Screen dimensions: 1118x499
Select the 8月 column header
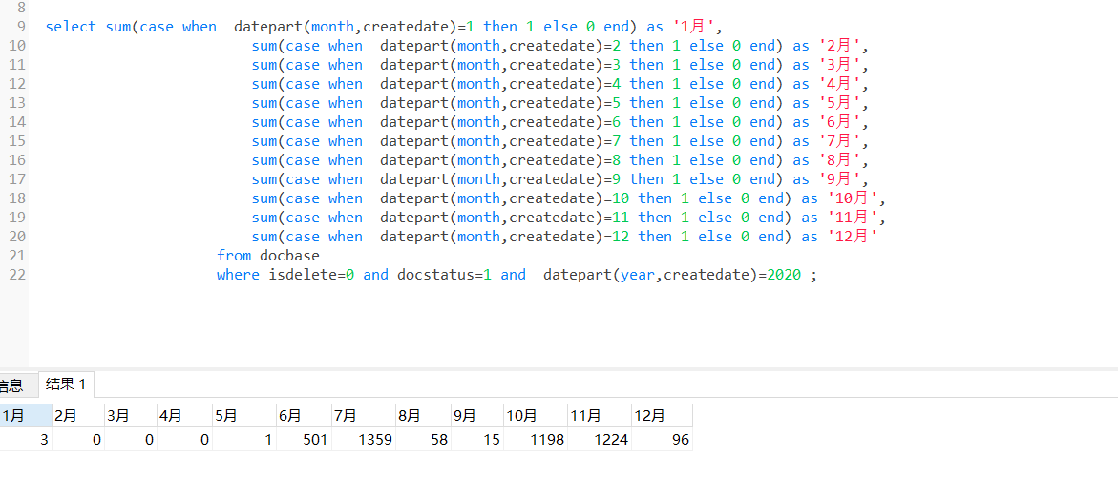423,416
